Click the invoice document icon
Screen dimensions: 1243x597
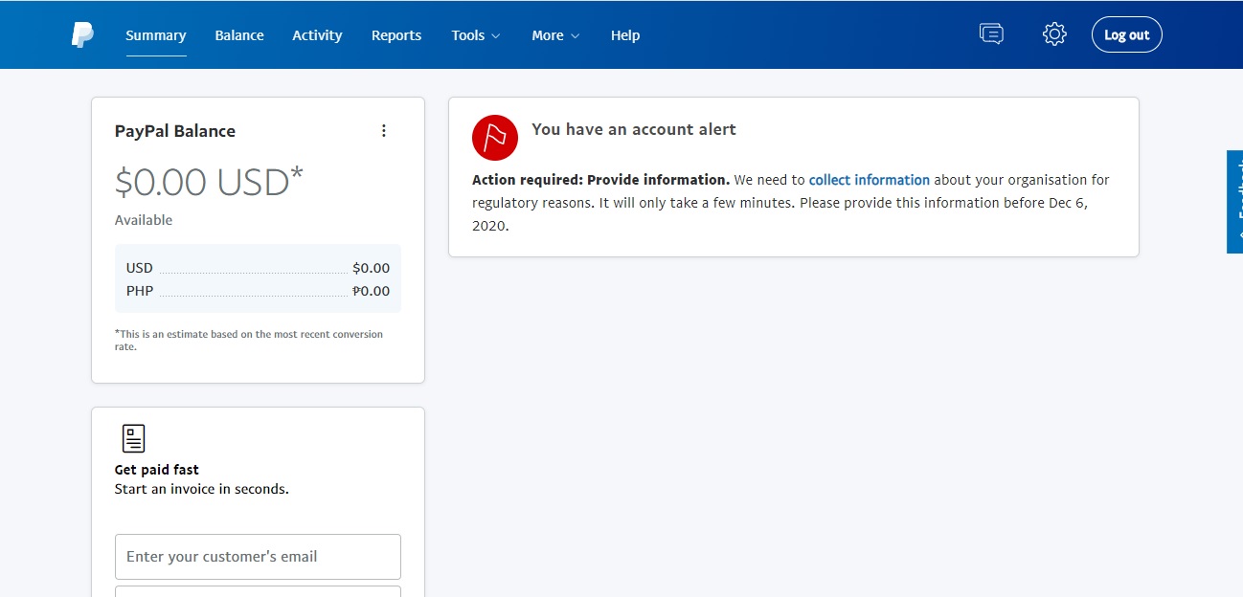click(x=134, y=438)
